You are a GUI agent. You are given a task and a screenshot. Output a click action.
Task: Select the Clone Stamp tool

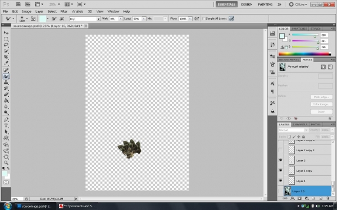pos(6,82)
